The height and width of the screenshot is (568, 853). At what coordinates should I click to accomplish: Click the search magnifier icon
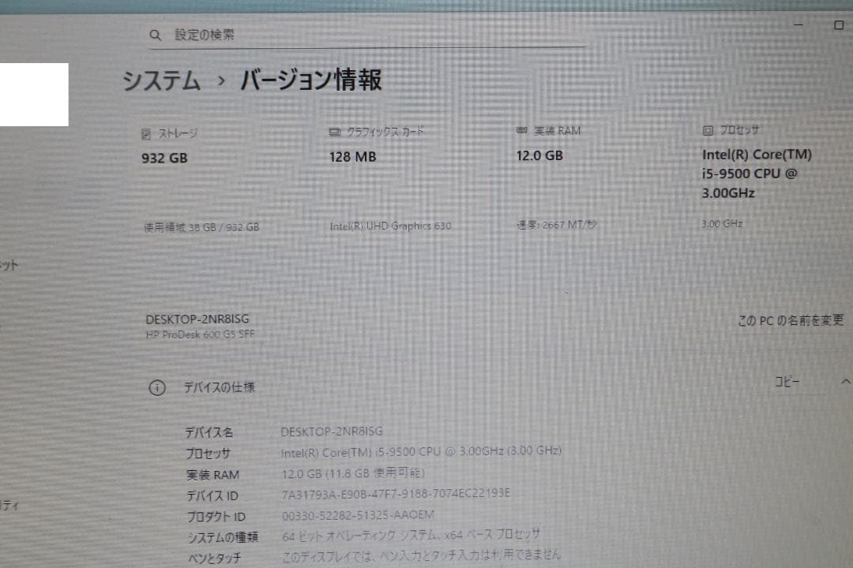coord(155,34)
